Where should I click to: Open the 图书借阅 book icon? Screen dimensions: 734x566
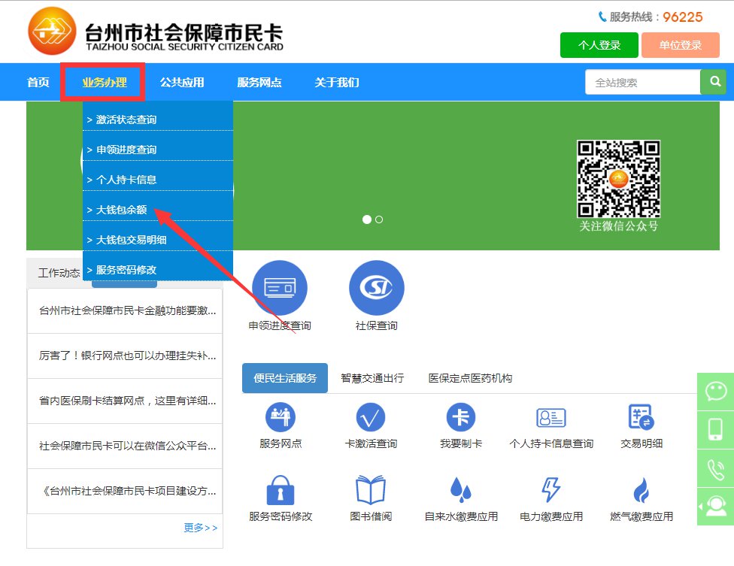[370, 490]
